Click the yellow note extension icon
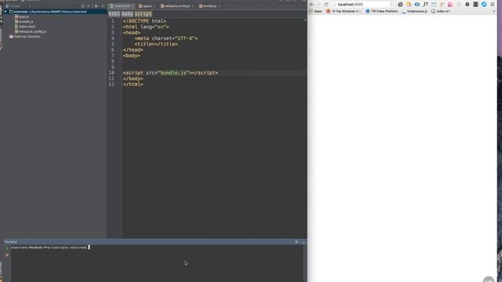The height and width of the screenshot is (282, 502). point(409,5)
